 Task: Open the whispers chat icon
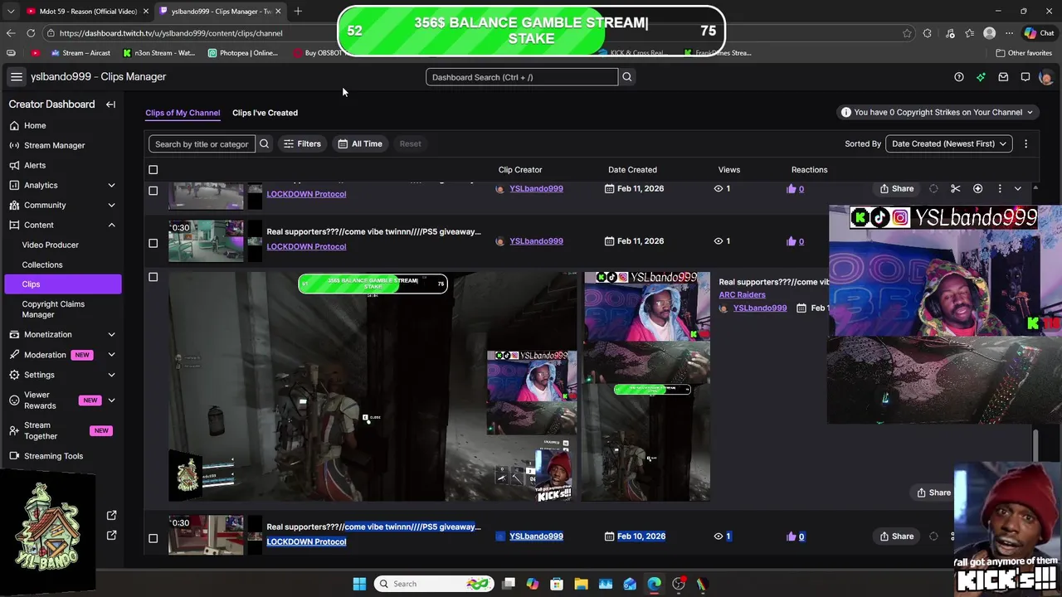(1025, 77)
